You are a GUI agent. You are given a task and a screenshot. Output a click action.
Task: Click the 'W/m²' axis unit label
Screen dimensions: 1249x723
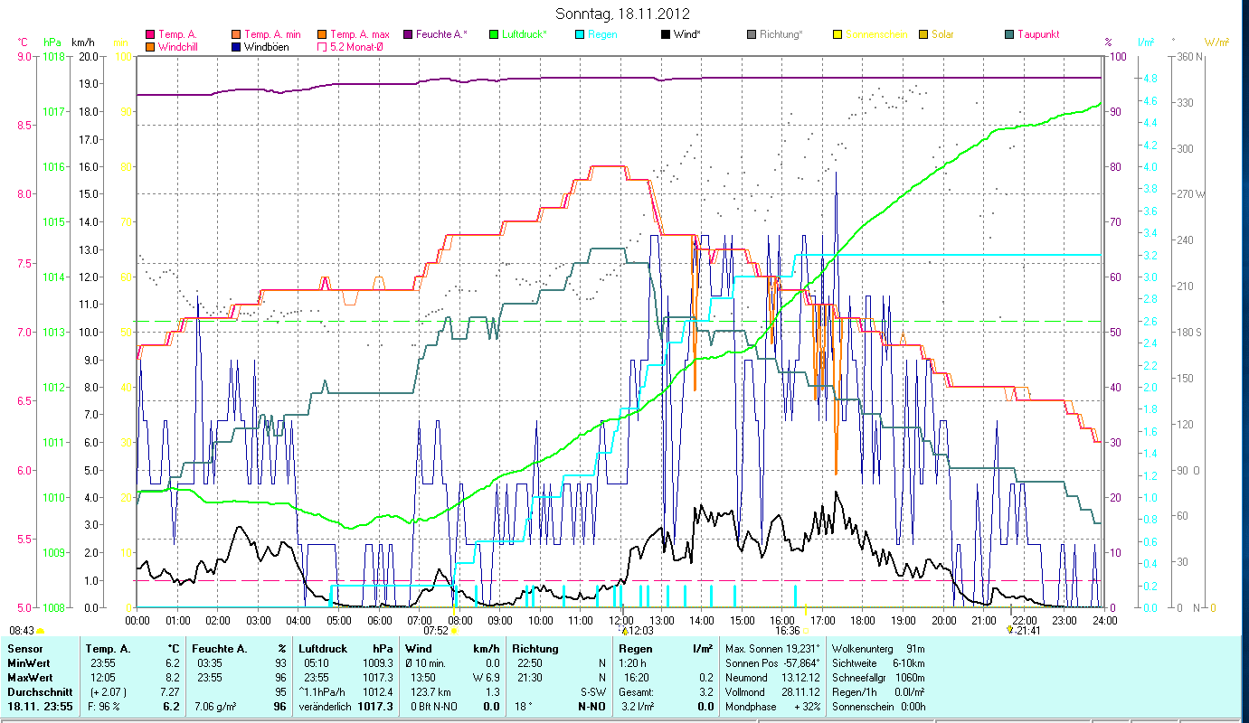pyautogui.click(x=1217, y=42)
